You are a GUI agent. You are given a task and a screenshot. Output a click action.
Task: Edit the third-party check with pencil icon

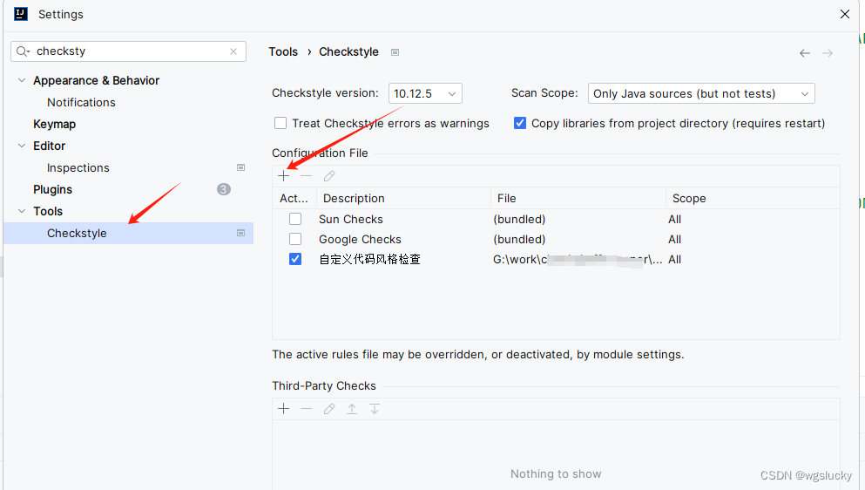[329, 409]
